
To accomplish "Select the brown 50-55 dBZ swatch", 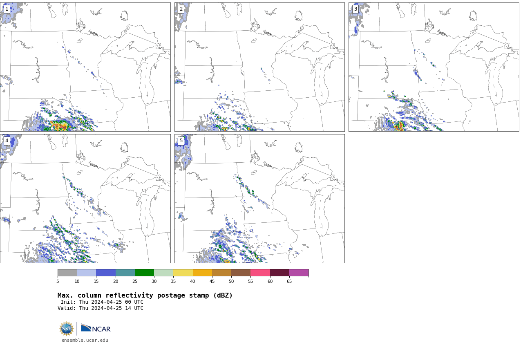I will (241, 273).
